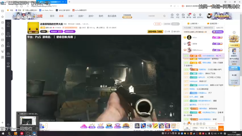Open the 鱼乐盛典 navigation item

[112, 16]
